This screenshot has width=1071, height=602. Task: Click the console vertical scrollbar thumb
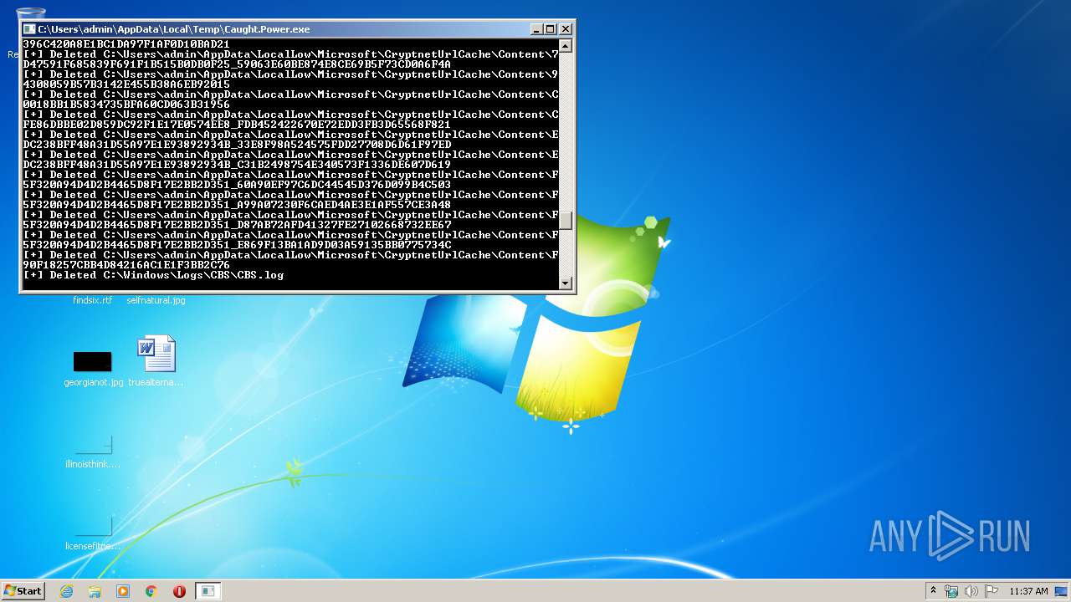pyautogui.click(x=566, y=220)
